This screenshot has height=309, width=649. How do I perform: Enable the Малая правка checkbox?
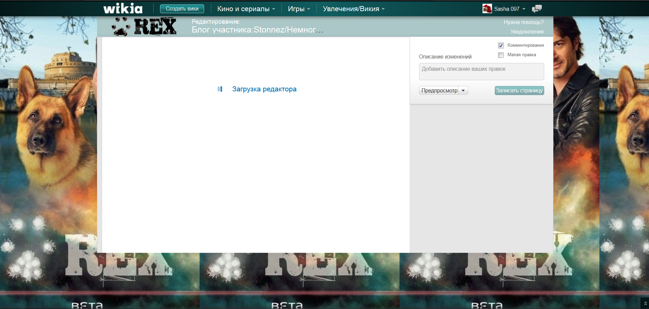point(501,55)
